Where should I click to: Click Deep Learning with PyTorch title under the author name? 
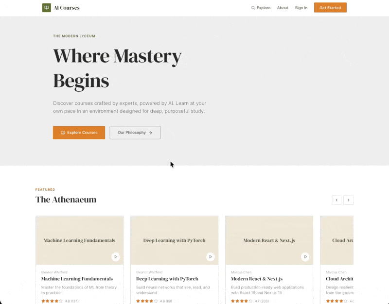click(167, 279)
